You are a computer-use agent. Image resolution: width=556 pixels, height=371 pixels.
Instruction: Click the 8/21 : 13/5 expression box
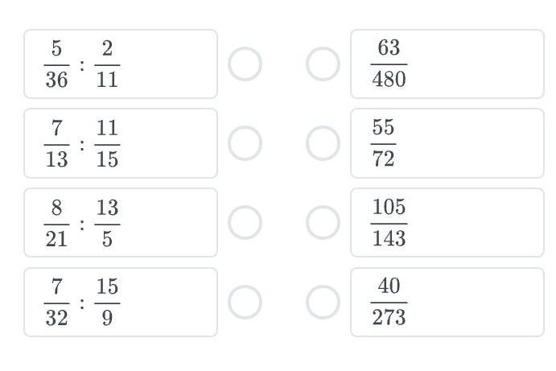tap(121, 223)
